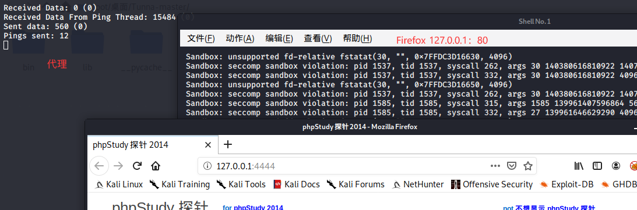This screenshot has height=210, width=637.
Task: Open the Firefox Library icon
Action: [579, 166]
